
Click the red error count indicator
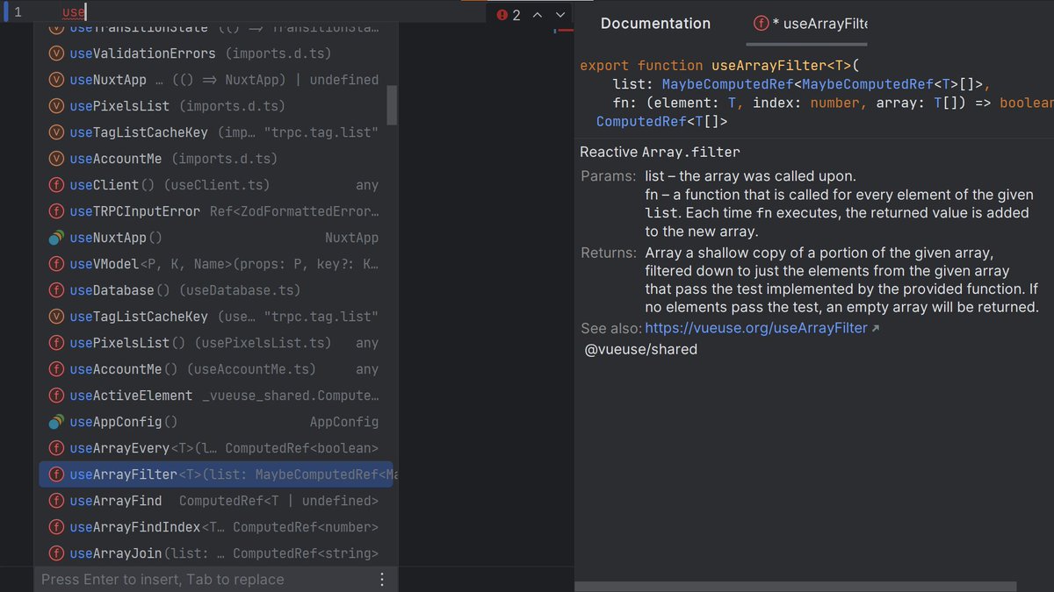point(509,15)
